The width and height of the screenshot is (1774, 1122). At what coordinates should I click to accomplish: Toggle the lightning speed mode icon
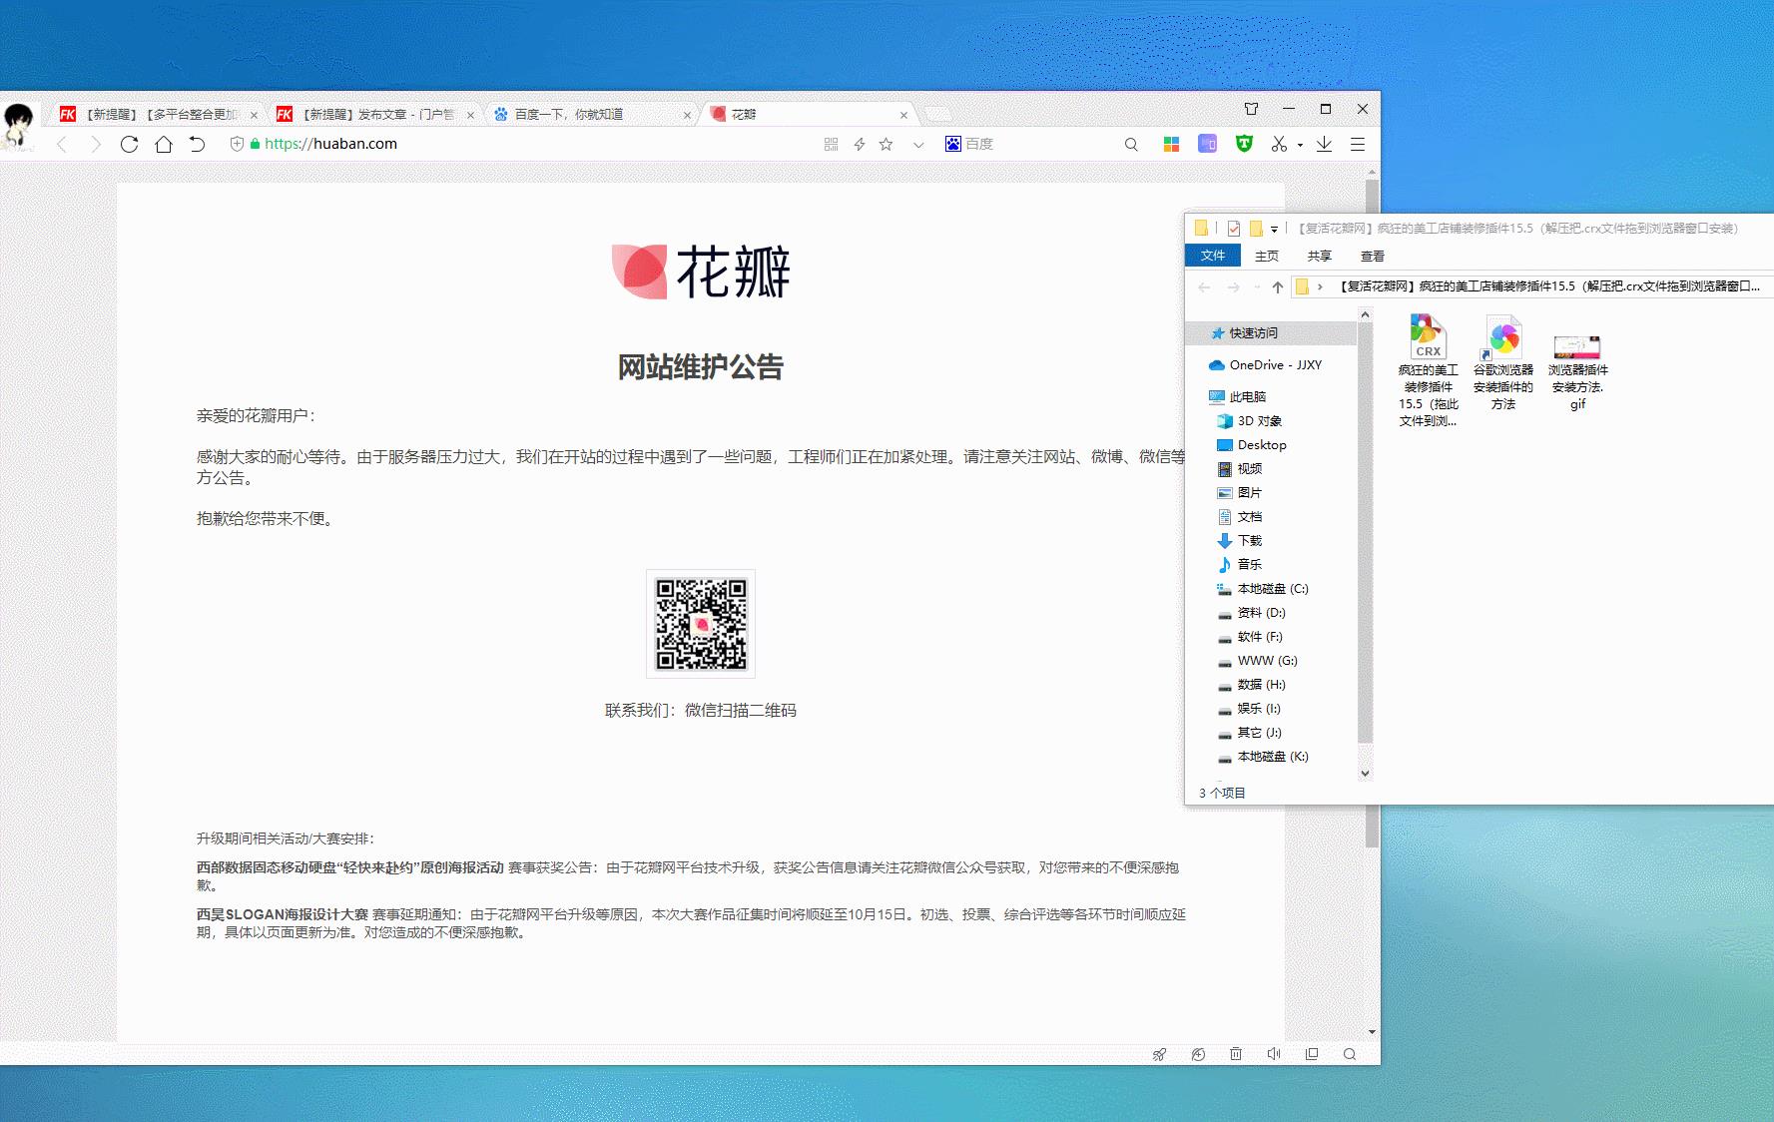click(x=860, y=144)
